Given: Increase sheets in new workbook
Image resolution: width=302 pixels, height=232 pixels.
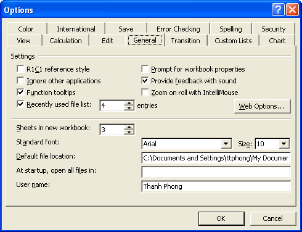Looking at the screenshot, I should (x=129, y=127).
